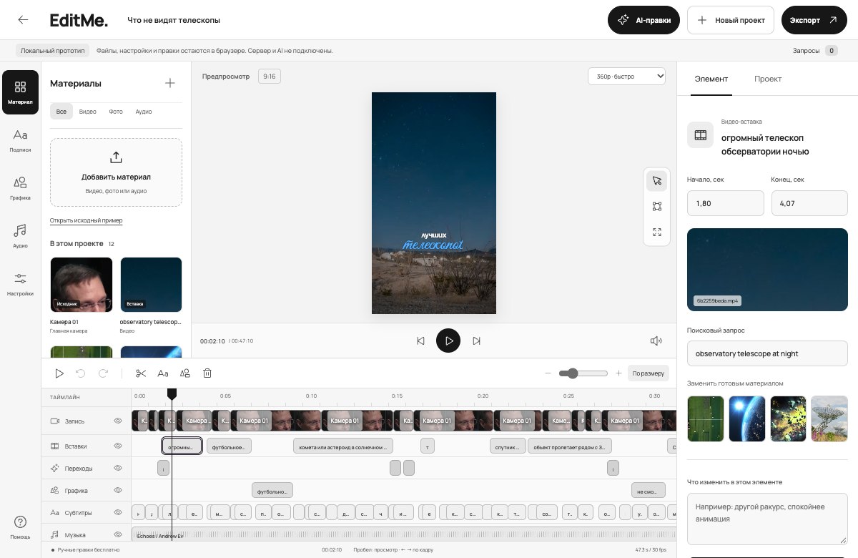Screen dimensions: 858x558
Task: Select the observatory telescope material thumbnail
Action: [x=151, y=285]
